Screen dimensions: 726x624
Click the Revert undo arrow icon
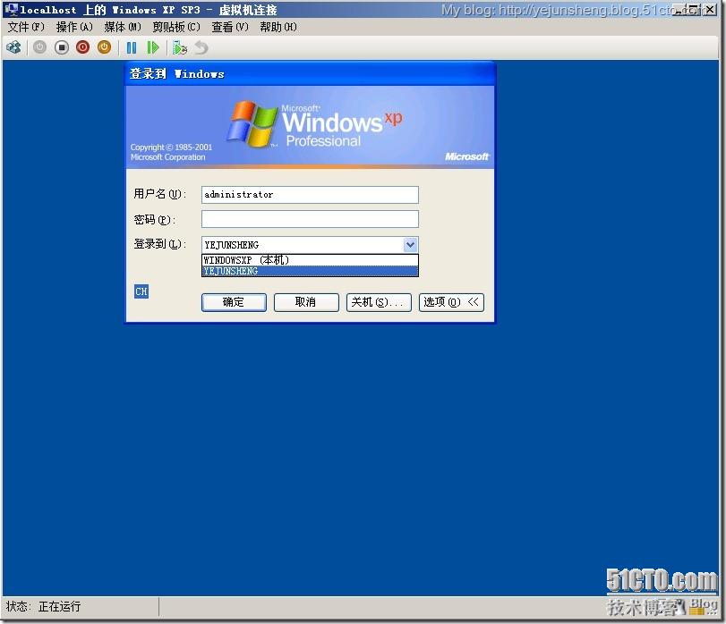point(201,47)
